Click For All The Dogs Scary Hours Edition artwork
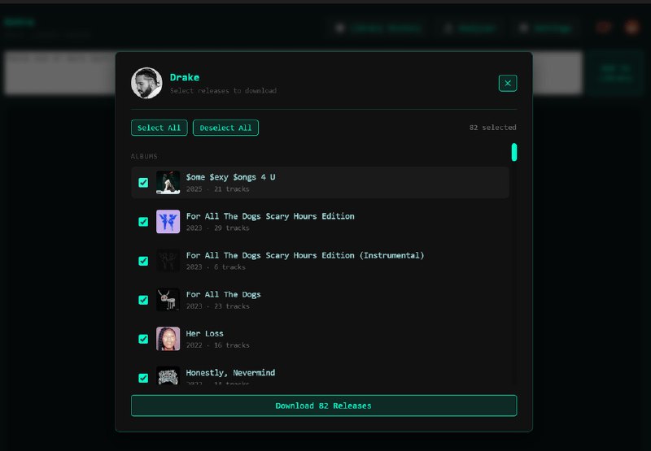 click(168, 222)
